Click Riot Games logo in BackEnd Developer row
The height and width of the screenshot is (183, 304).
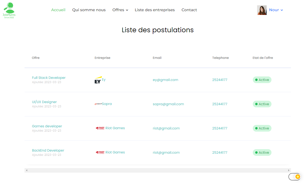[100, 152]
